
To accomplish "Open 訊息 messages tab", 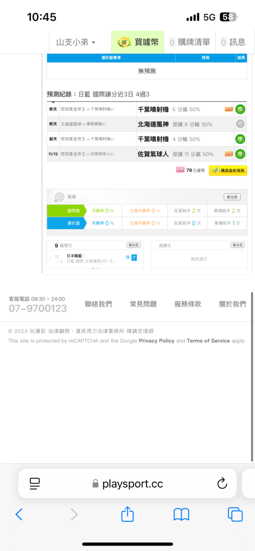I will (x=233, y=42).
